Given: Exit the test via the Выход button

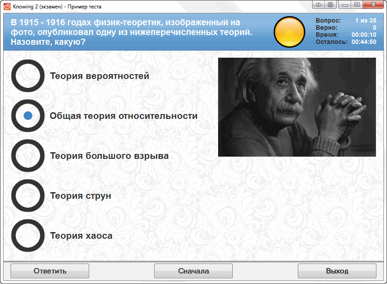Looking at the screenshot, I should (x=337, y=271).
